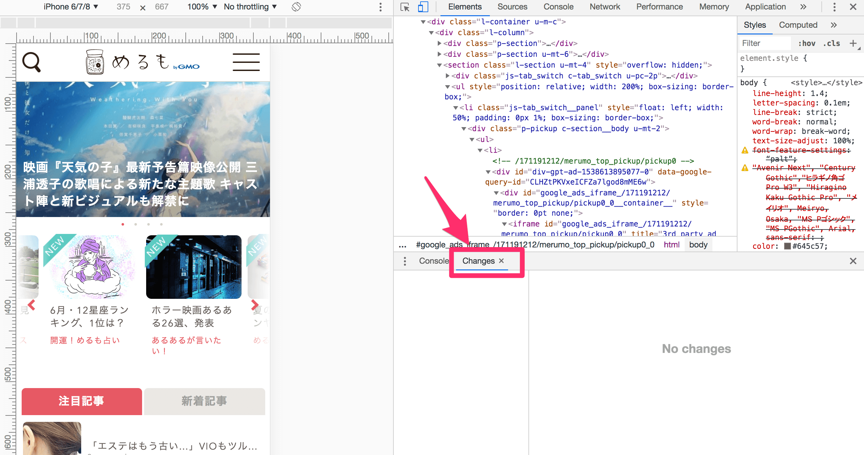Screen dimensions: 864x455
Task: Click the magnifier search icon on the page
Action: (31, 62)
